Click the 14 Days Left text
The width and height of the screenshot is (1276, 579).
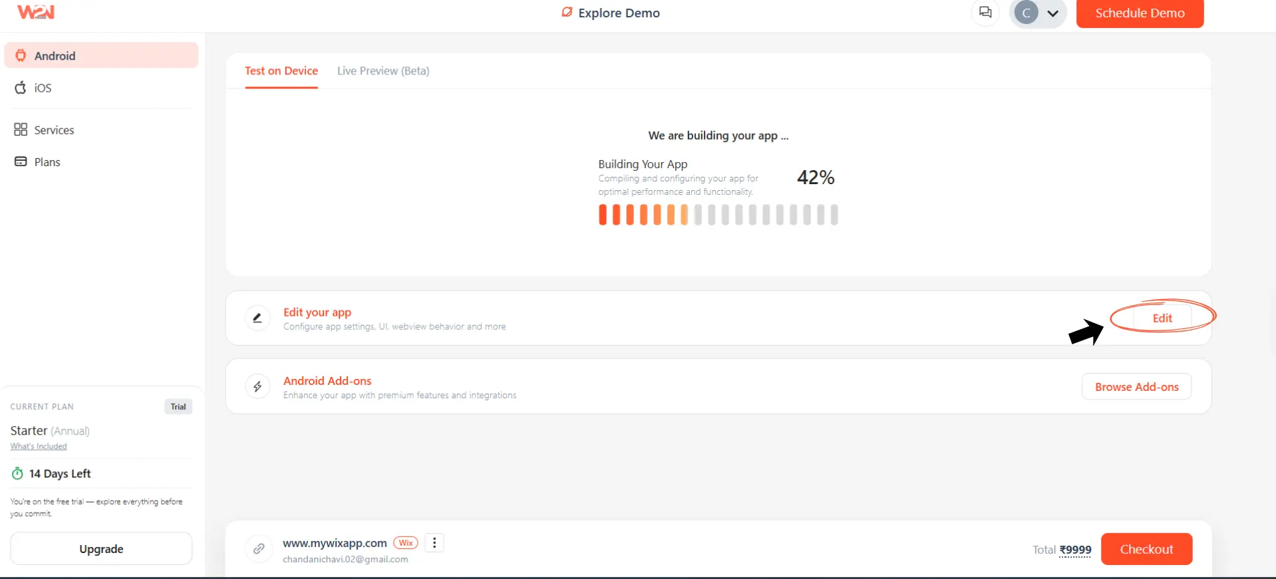[x=60, y=473]
